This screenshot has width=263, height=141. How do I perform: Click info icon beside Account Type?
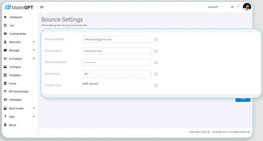click(x=156, y=86)
